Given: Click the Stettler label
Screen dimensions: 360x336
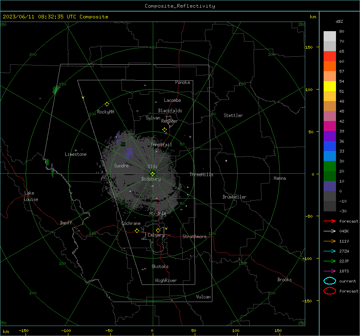Looking at the screenshot, I should click(x=233, y=115).
